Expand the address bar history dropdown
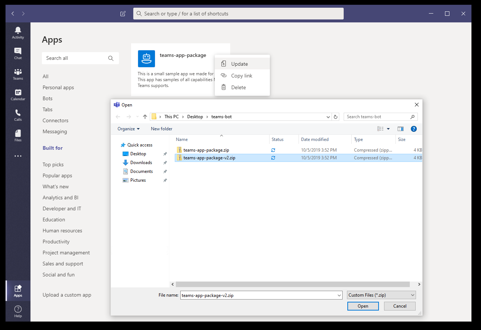The width and height of the screenshot is (481, 330). click(x=328, y=117)
